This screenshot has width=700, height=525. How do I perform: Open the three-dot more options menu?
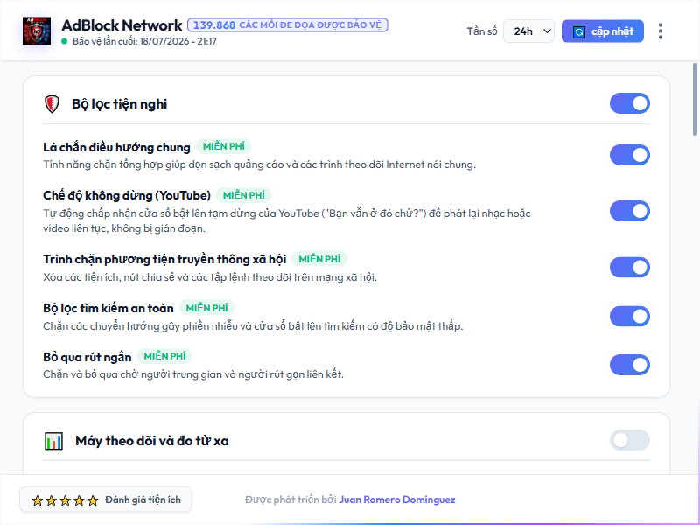point(661,31)
